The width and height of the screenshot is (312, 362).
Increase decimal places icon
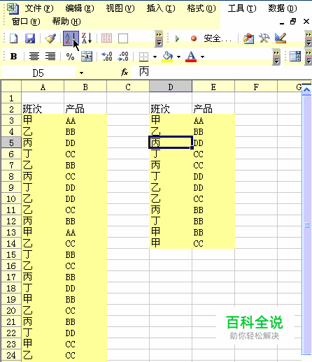tap(107, 57)
